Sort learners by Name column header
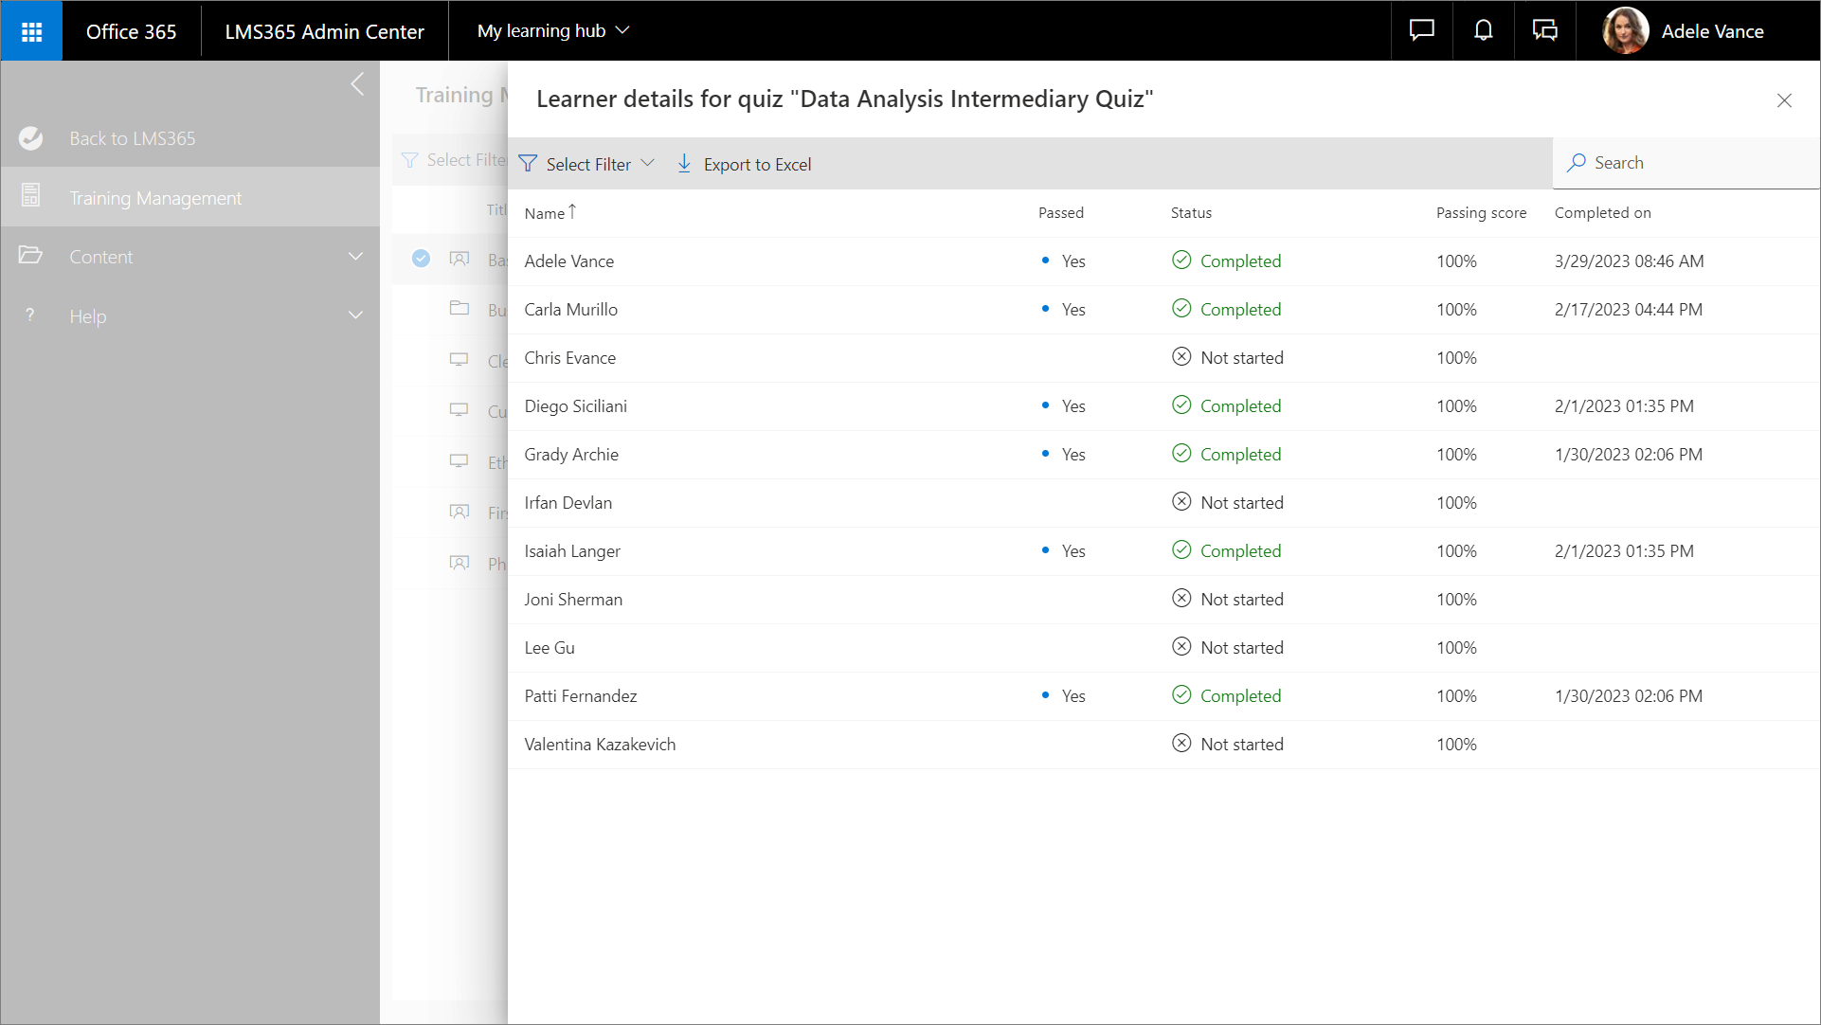Screen dimensions: 1821x1025 coord(545,213)
